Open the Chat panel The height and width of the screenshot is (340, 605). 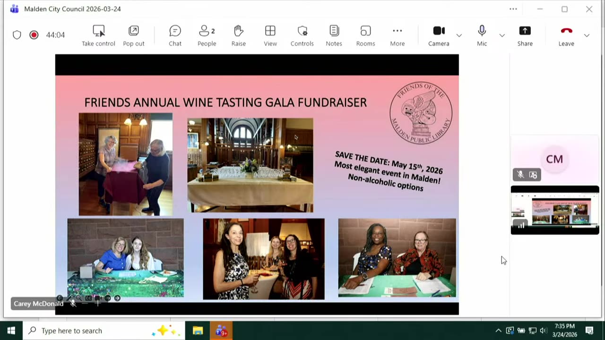[x=175, y=36]
